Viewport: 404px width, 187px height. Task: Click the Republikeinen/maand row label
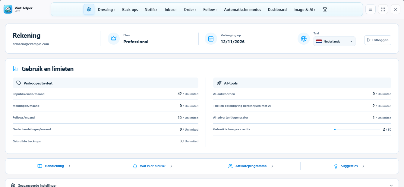28,94
